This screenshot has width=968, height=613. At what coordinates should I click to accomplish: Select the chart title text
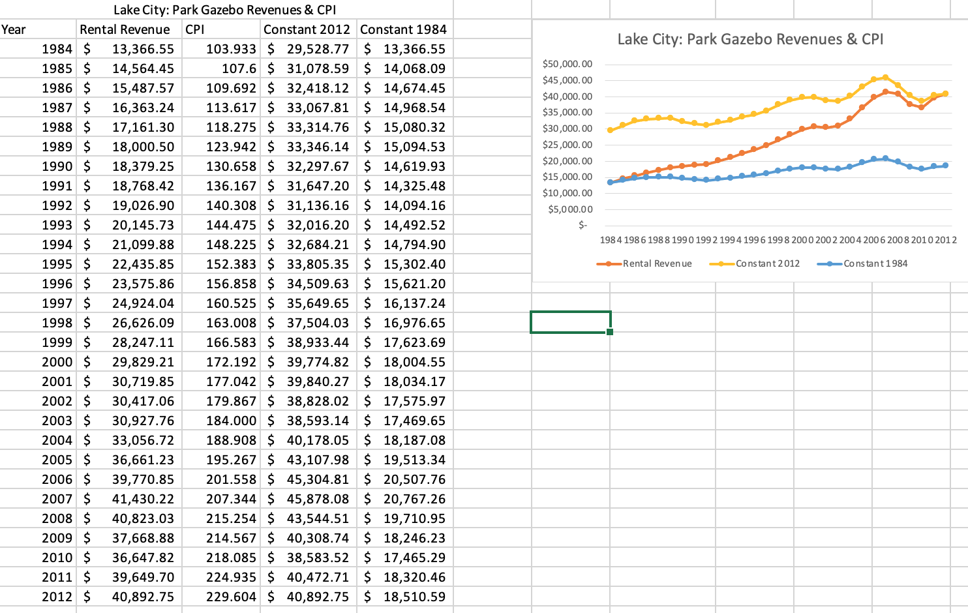[750, 39]
